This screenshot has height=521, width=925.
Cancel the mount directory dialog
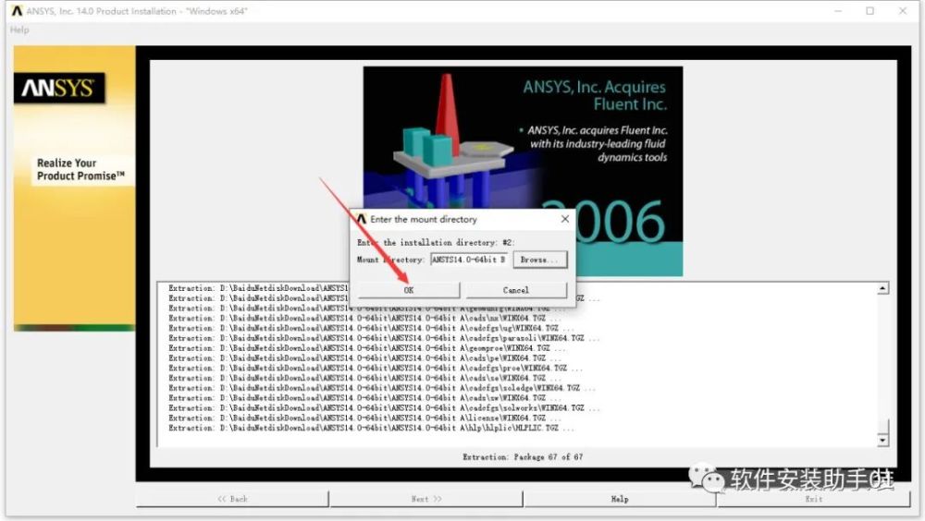(x=516, y=290)
